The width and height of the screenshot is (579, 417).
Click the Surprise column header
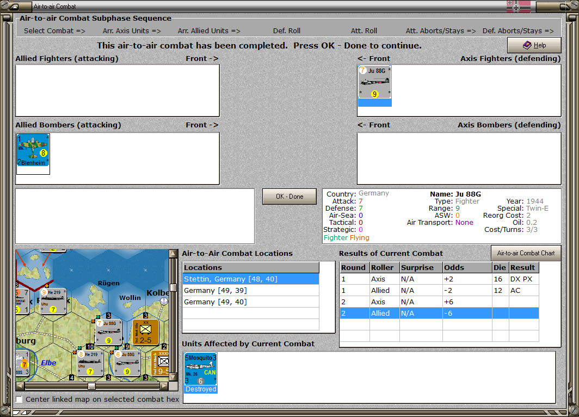click(x=421, y=267)
